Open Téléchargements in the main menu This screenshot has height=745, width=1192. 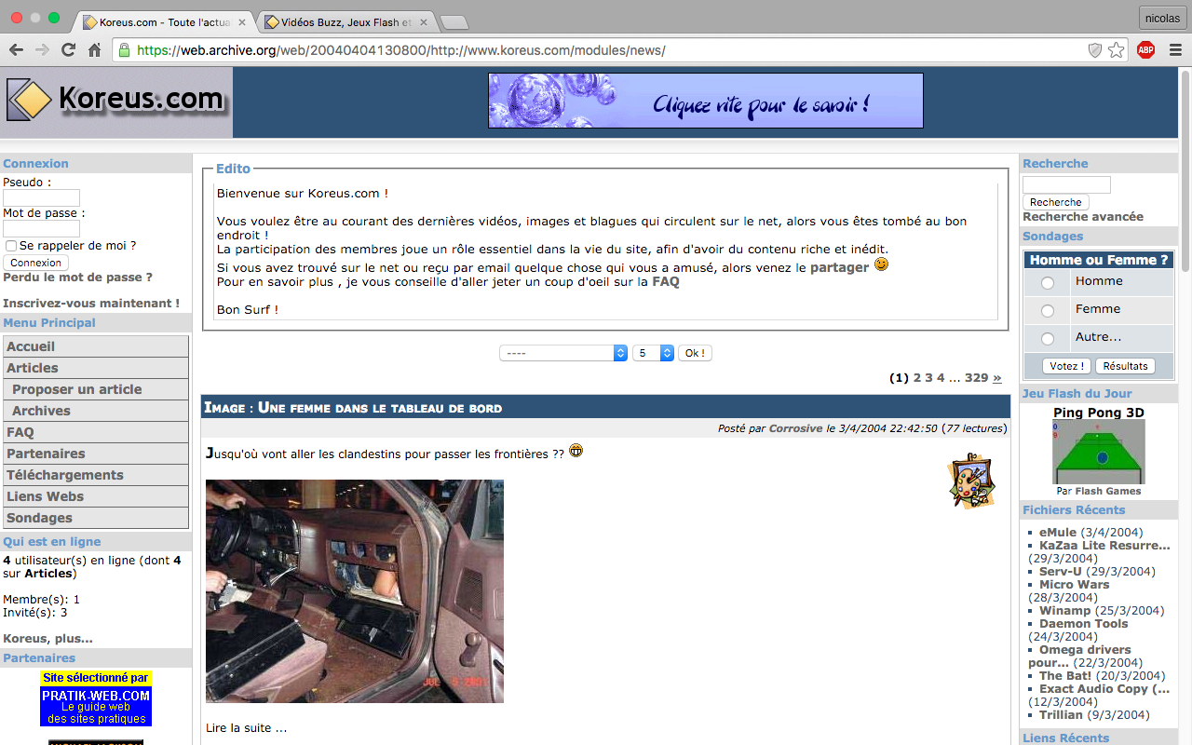[65, 475]
